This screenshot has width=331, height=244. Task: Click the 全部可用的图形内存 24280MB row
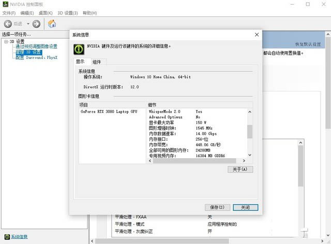(198, 150)
